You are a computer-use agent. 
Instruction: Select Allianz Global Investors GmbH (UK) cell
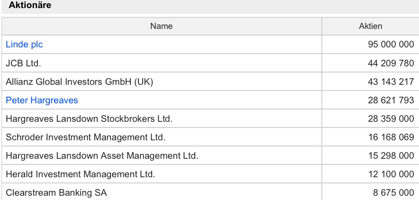click(80, 82)
